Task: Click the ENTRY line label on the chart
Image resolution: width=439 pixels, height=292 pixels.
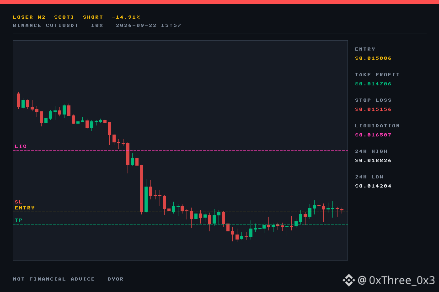Action: coord(25,208)
